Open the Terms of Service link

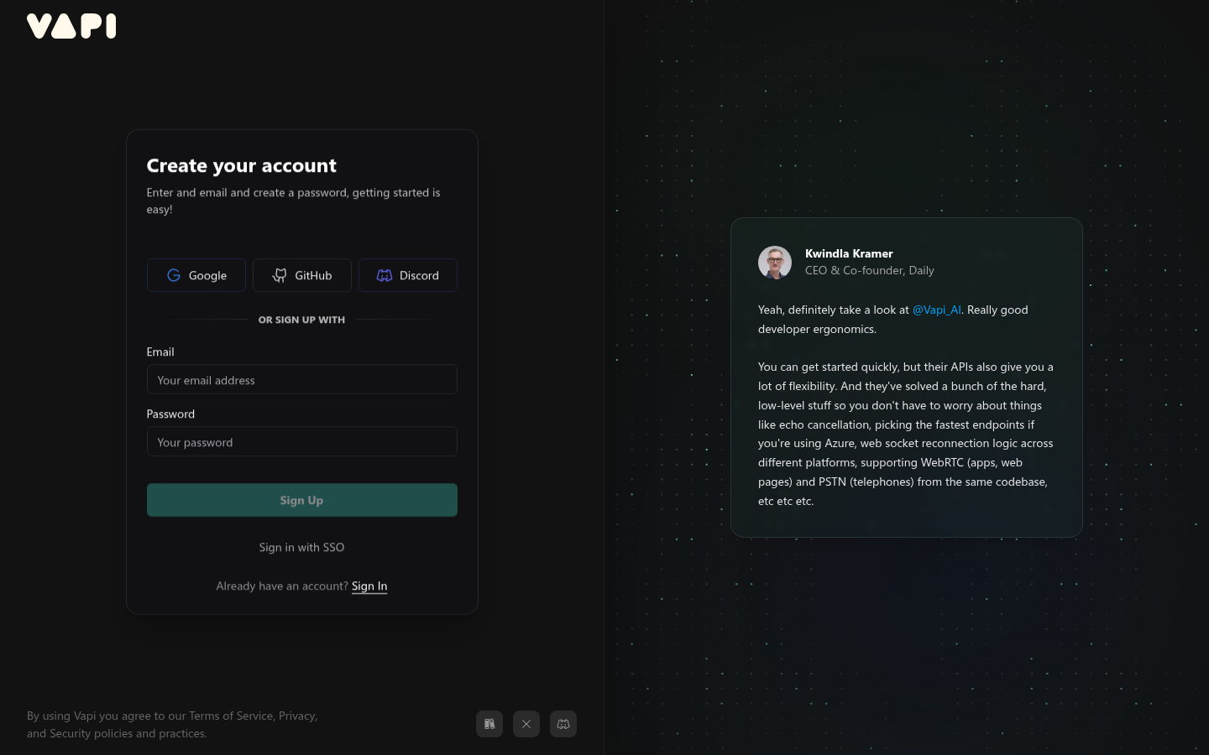tap(231, 716)
